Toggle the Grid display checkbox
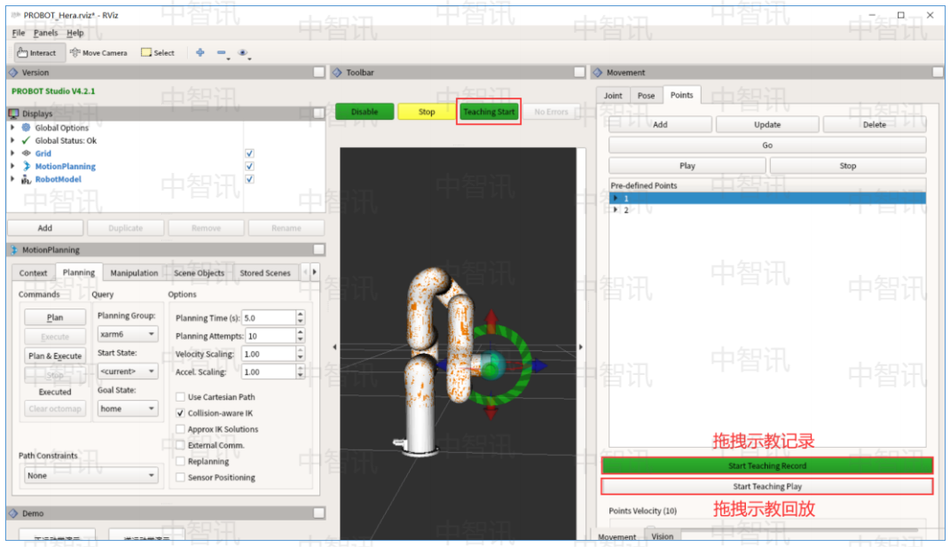Screen dimensions: 950x547 (x=249, y=153)
